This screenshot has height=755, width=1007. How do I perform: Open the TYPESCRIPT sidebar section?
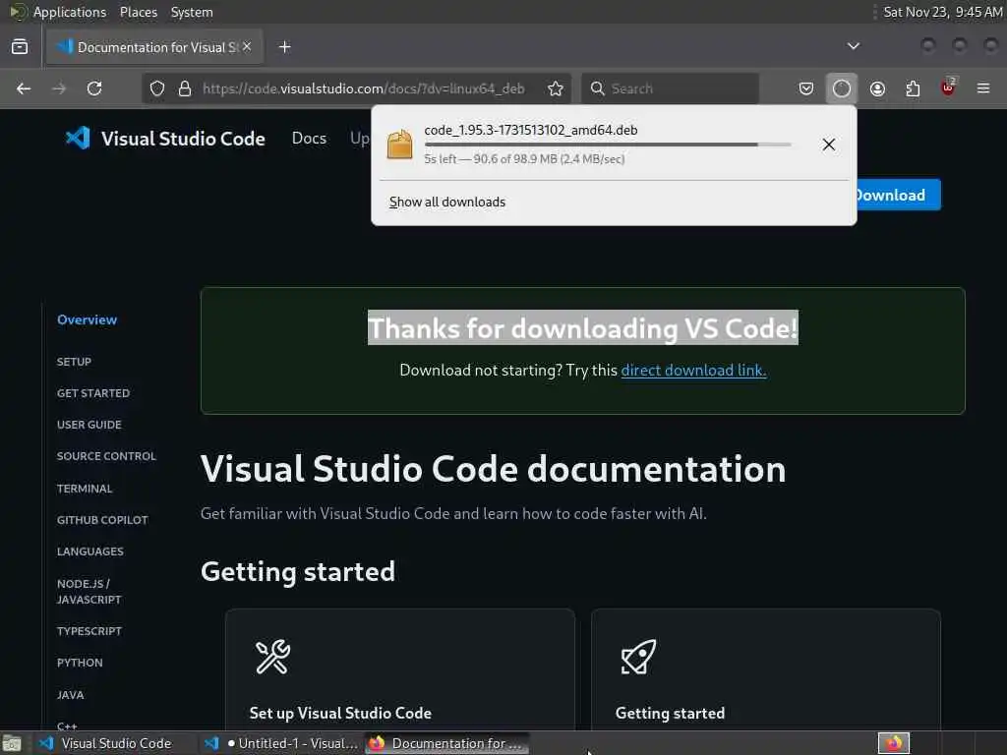click(x=89, y=631)
